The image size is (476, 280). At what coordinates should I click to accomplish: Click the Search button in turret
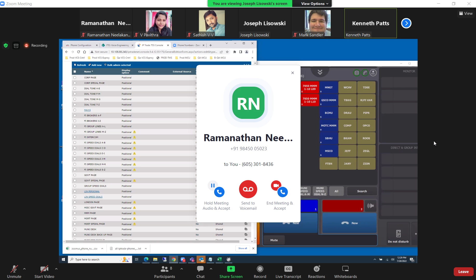[362, 191]
